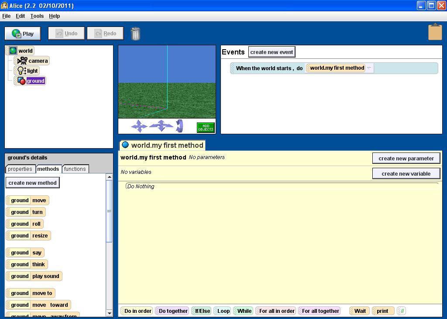Click the Play button
The image size is (447, 319).
pos(23,34)
